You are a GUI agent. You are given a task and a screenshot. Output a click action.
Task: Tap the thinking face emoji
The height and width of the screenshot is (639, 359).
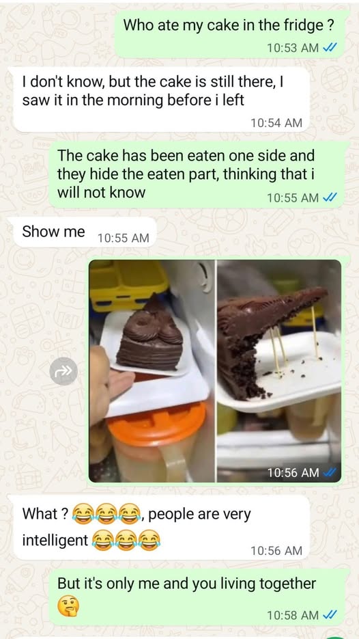tap(68, 606)
